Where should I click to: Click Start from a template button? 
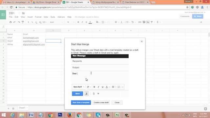coord(81,103)
